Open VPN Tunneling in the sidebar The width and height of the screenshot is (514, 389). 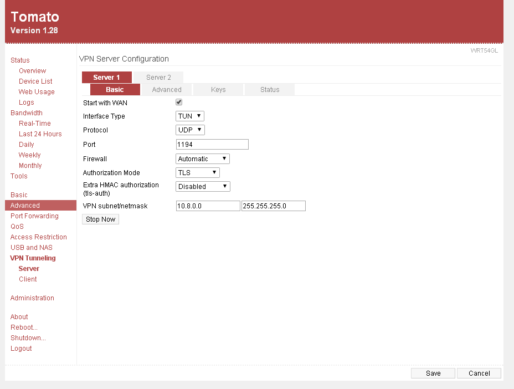(x=33, y=258)
